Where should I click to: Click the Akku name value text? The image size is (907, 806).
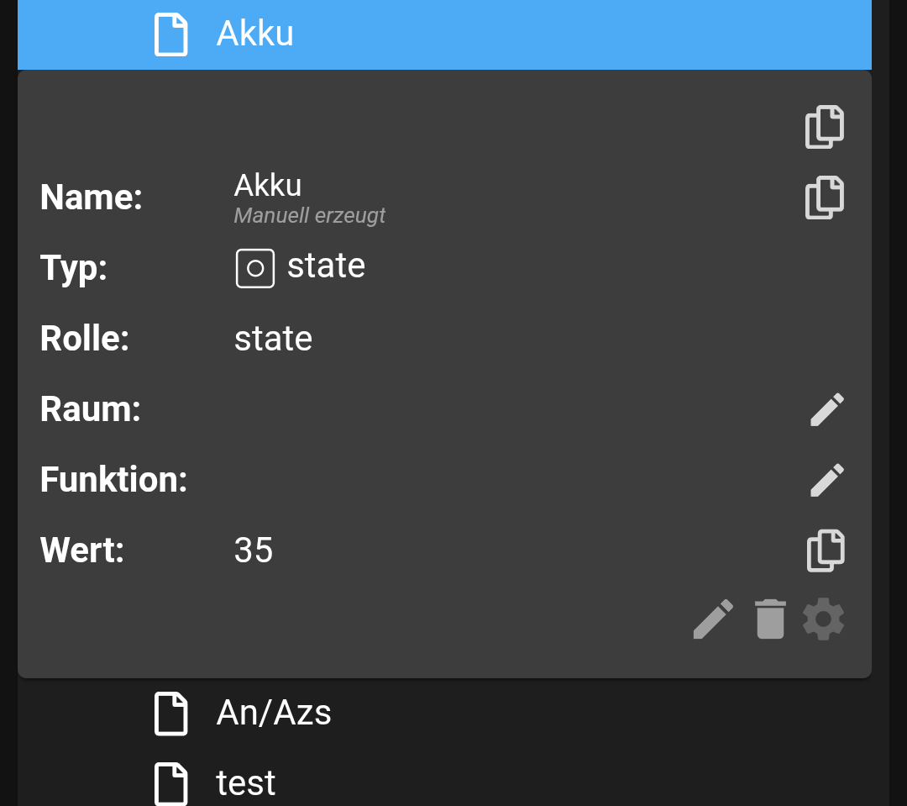click(267, 185)
